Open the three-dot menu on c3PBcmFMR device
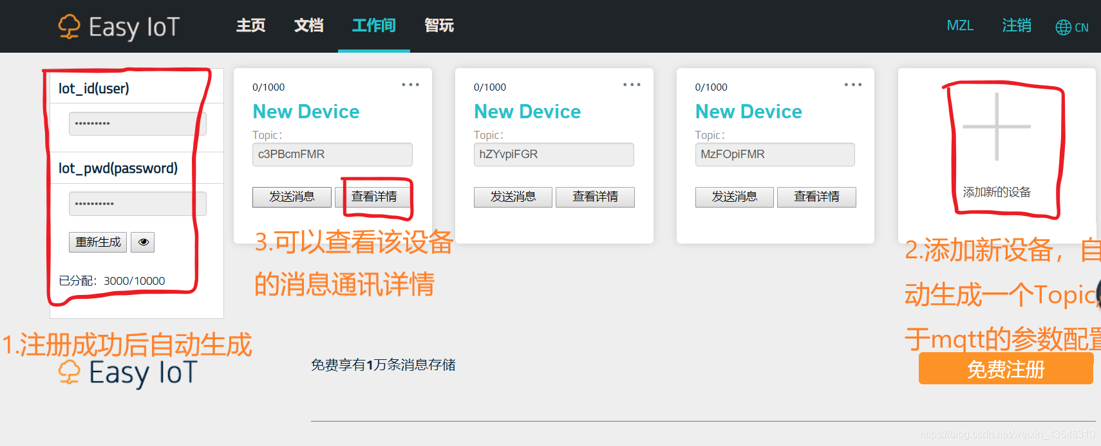This screenshot has height=446, width=1101. [x=410, y=85]
